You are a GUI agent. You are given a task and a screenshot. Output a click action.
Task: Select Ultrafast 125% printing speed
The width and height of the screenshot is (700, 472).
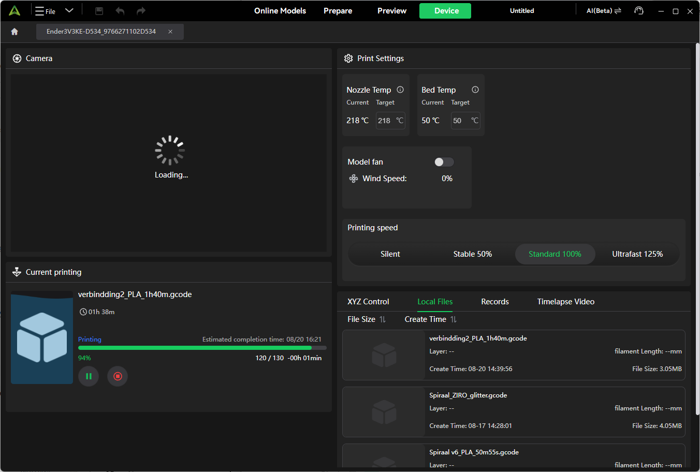click(637, 254)
